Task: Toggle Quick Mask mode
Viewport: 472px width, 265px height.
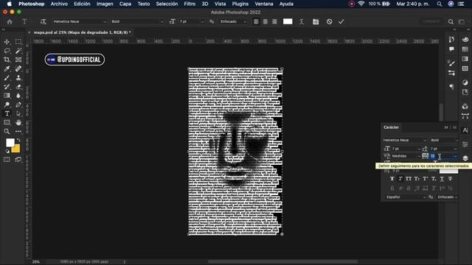Action: 7,160
